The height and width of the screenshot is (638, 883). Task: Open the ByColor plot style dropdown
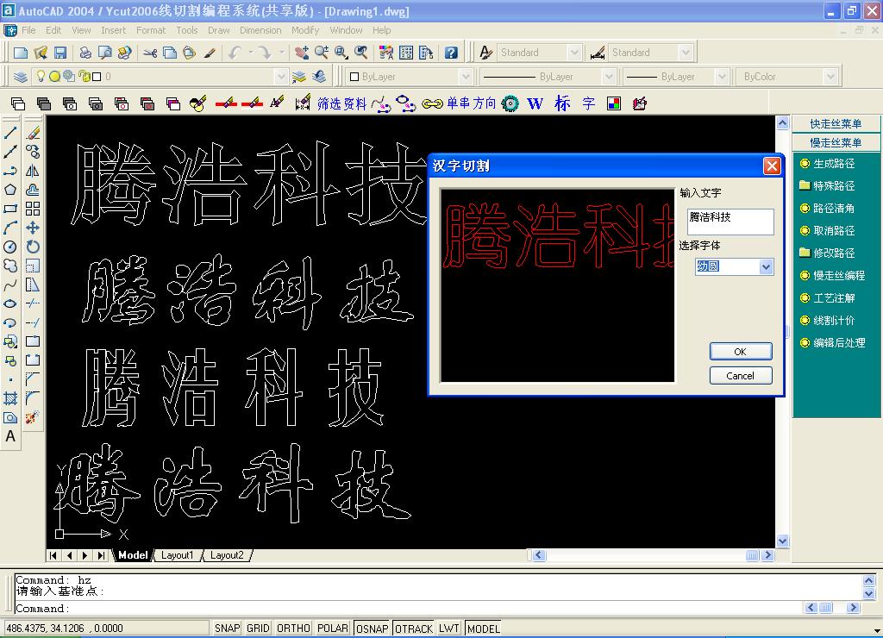830,77
